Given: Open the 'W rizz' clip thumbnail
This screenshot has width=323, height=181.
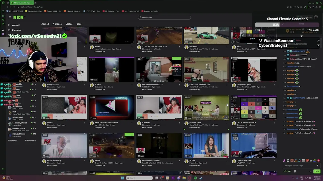Looking at the screenshot, I should click(206, 145).
